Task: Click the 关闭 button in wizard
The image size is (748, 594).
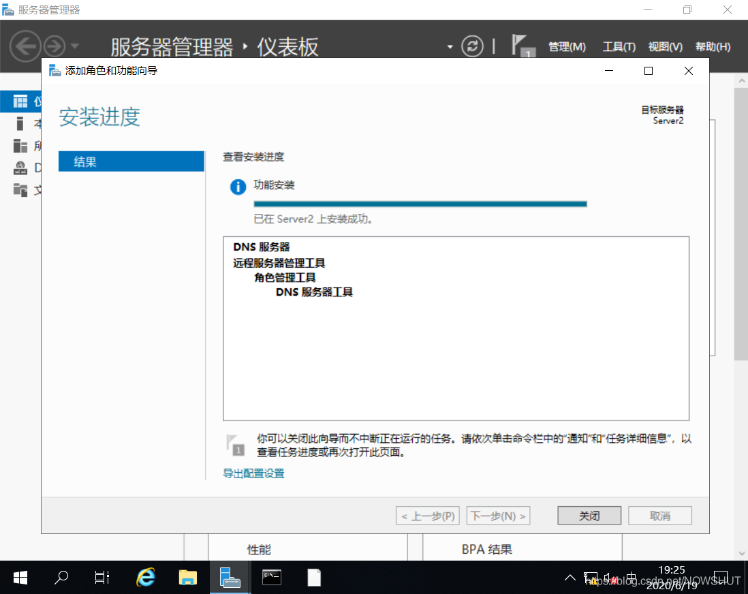Action: point(589,516)
